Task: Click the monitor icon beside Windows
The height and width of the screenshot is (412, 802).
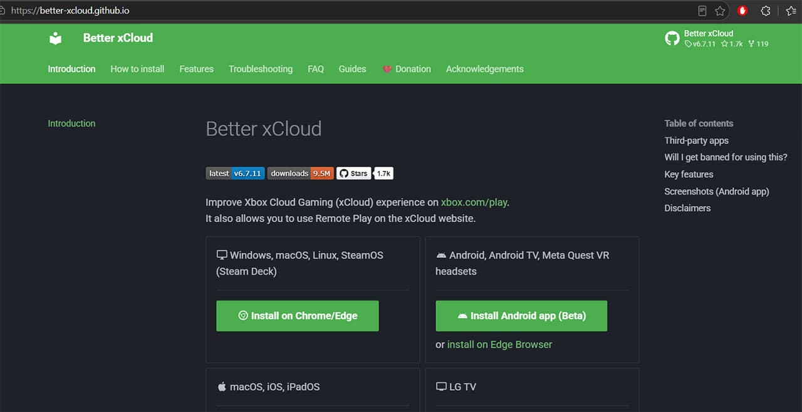Action: click(221, 255)
